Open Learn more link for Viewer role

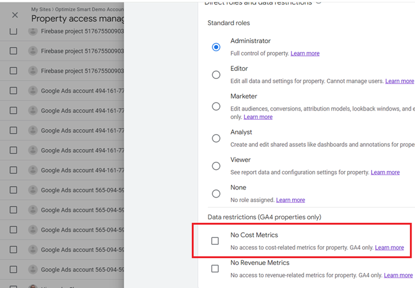(x=385, y=172)
